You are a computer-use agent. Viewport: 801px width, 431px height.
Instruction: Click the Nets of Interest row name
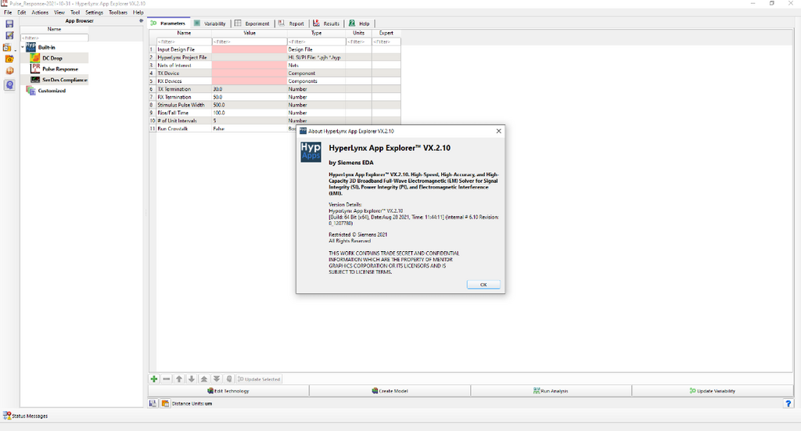174,66
